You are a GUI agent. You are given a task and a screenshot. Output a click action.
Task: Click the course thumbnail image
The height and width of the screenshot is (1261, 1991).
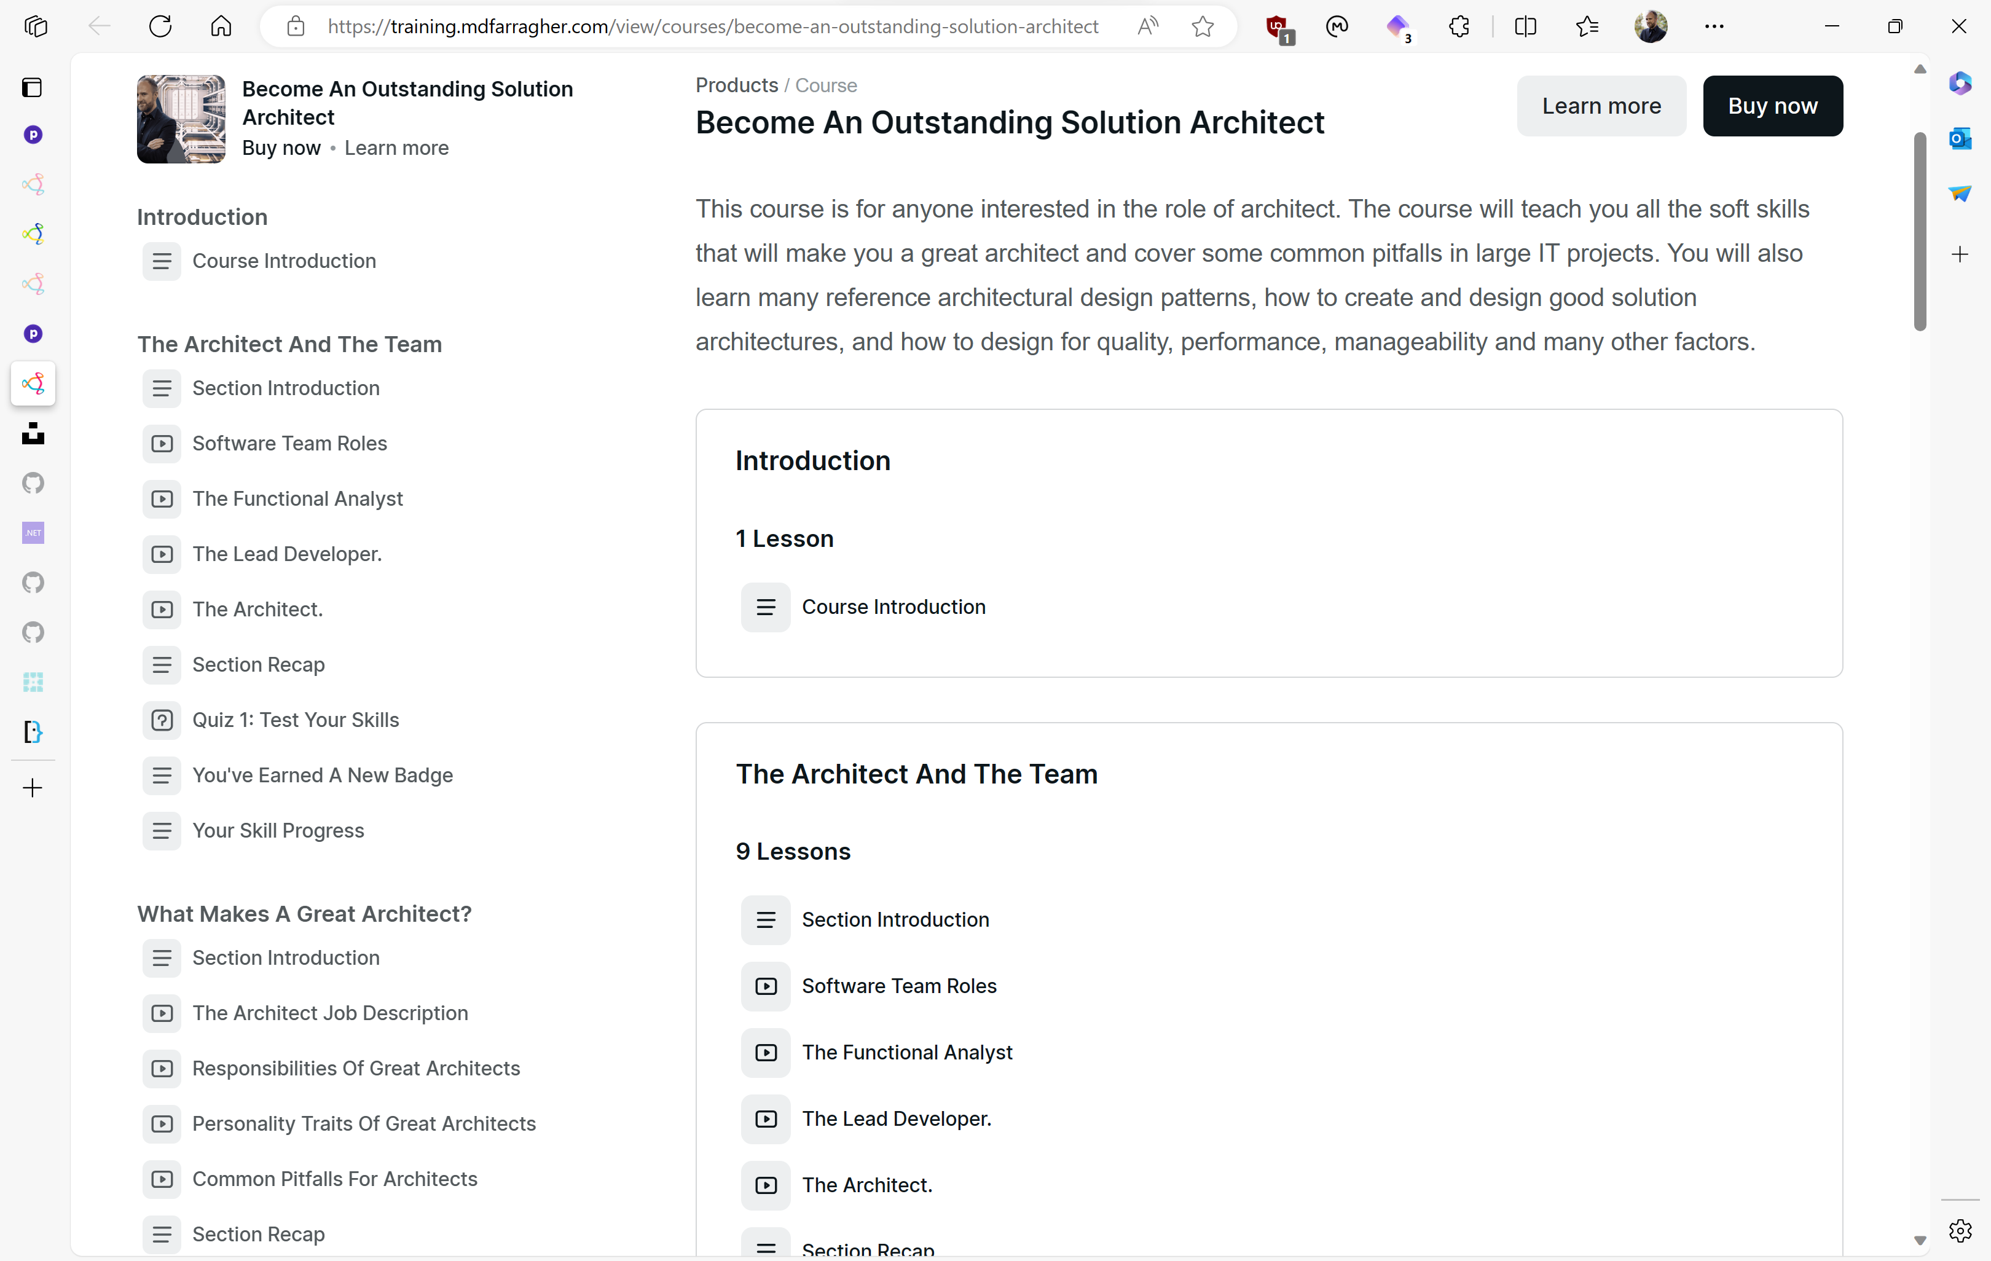tap(181, 119)
